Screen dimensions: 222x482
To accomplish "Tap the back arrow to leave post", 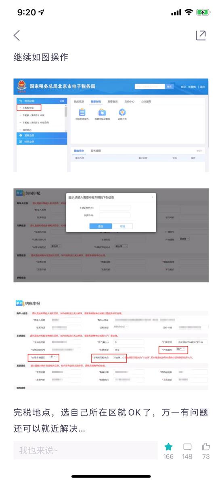I will click(x=17, y=35).
